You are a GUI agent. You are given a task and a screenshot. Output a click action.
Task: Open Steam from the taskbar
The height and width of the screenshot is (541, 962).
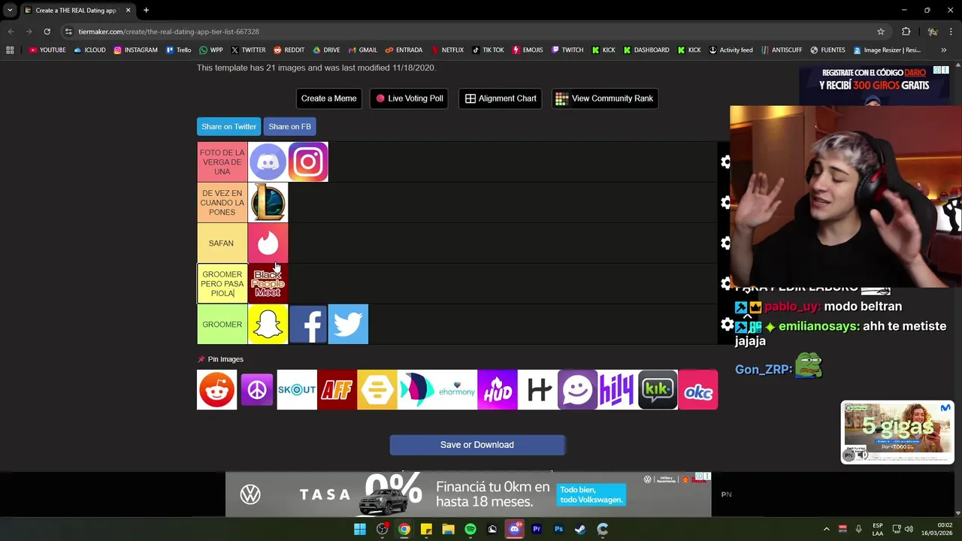click(x=580, y=529)
